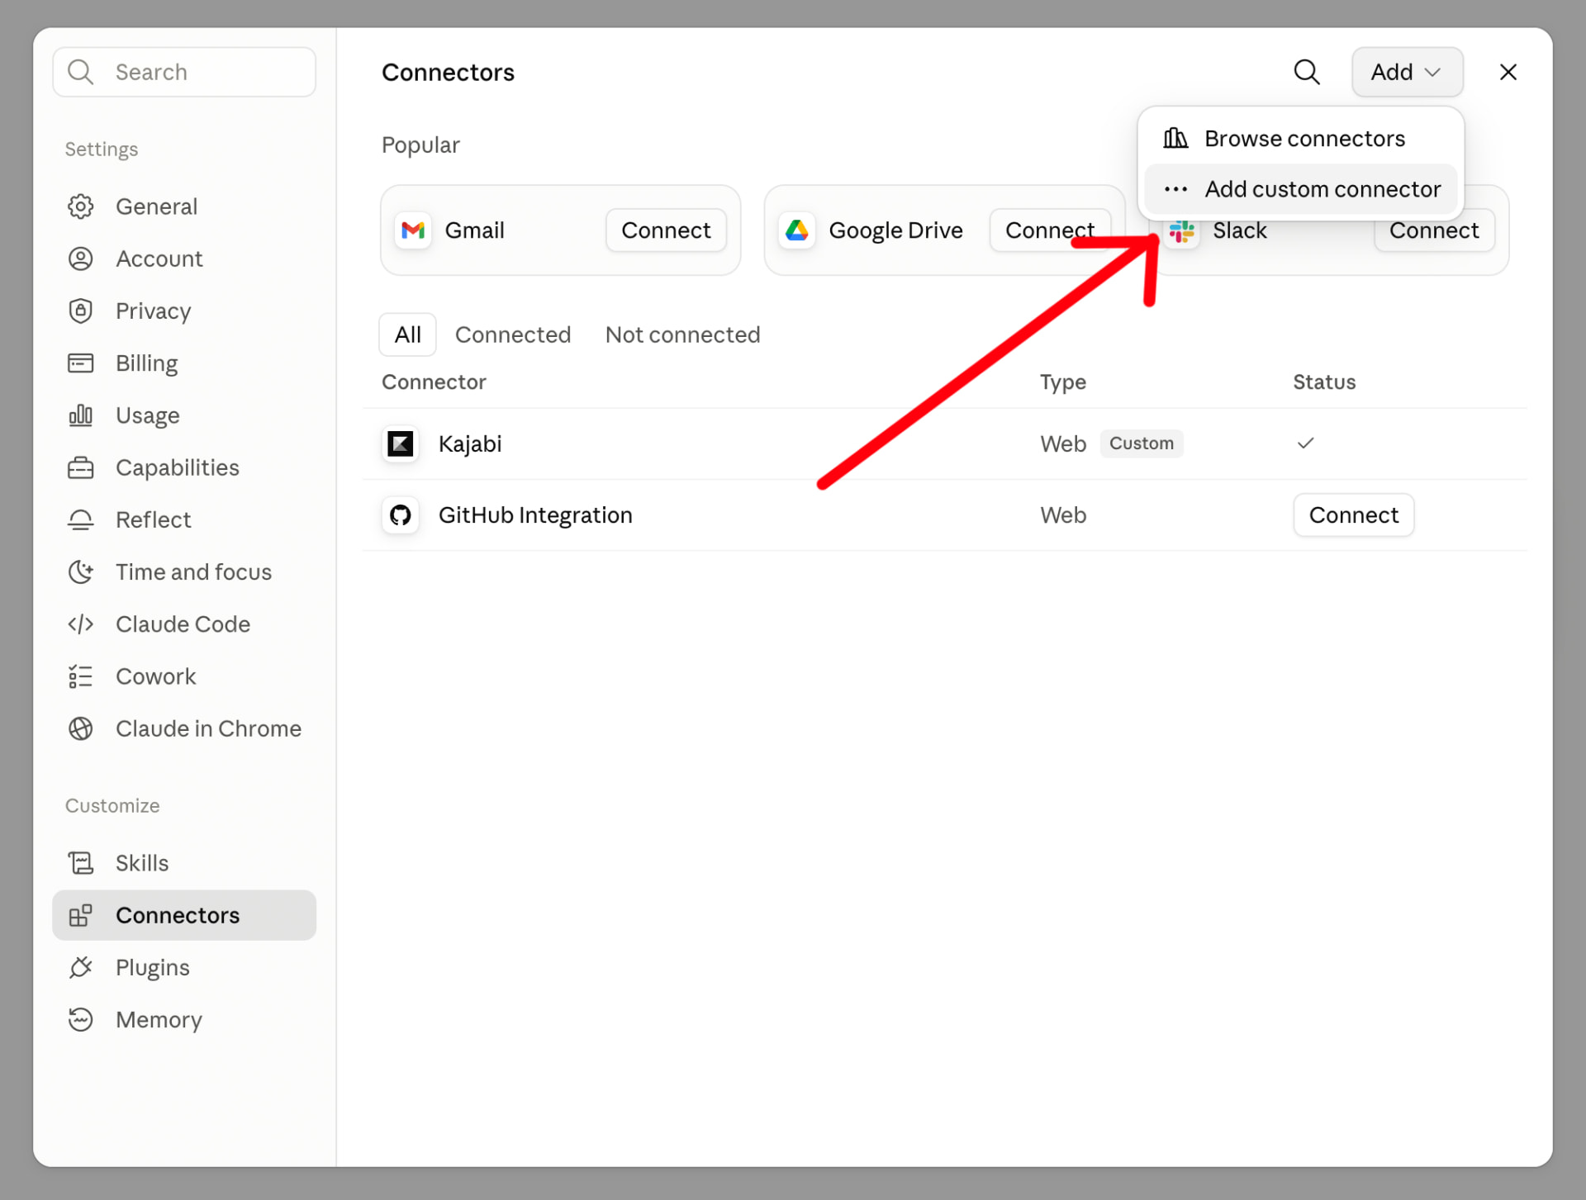Open Reflect settings

click(x=184, y=519)
